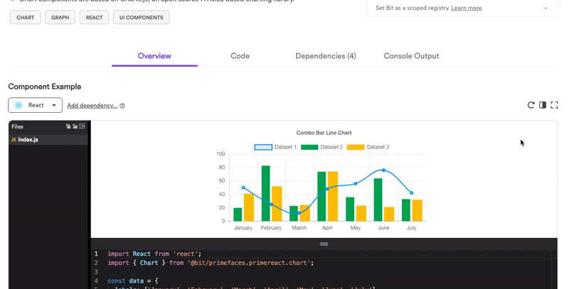This screenshot has height=289, width=569.
Task: Open the Add dependency link
Action: 92,106
